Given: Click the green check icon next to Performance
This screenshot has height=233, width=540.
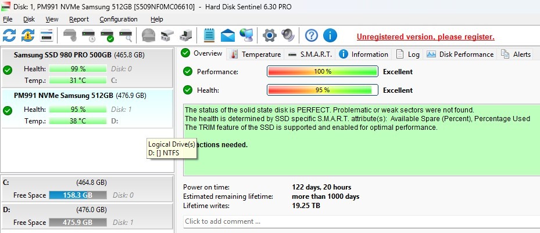Looking at the screenshot, I should [188, 71].
